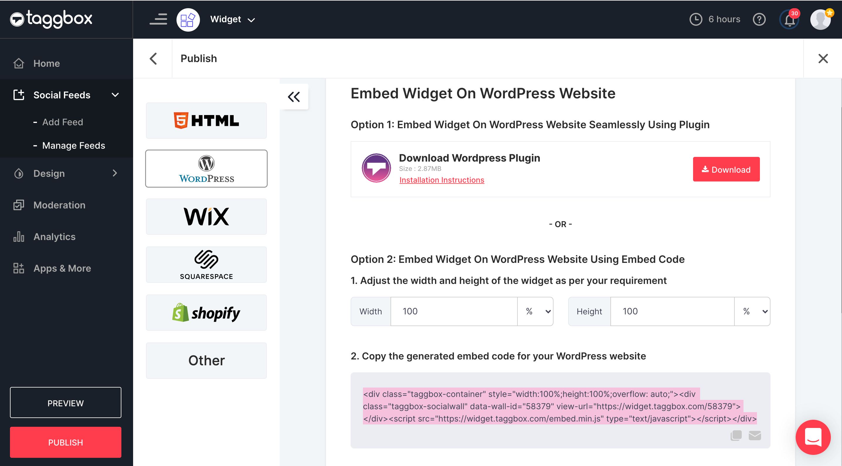Click the Analytics icon in sidebar

[x=18, y=237]
